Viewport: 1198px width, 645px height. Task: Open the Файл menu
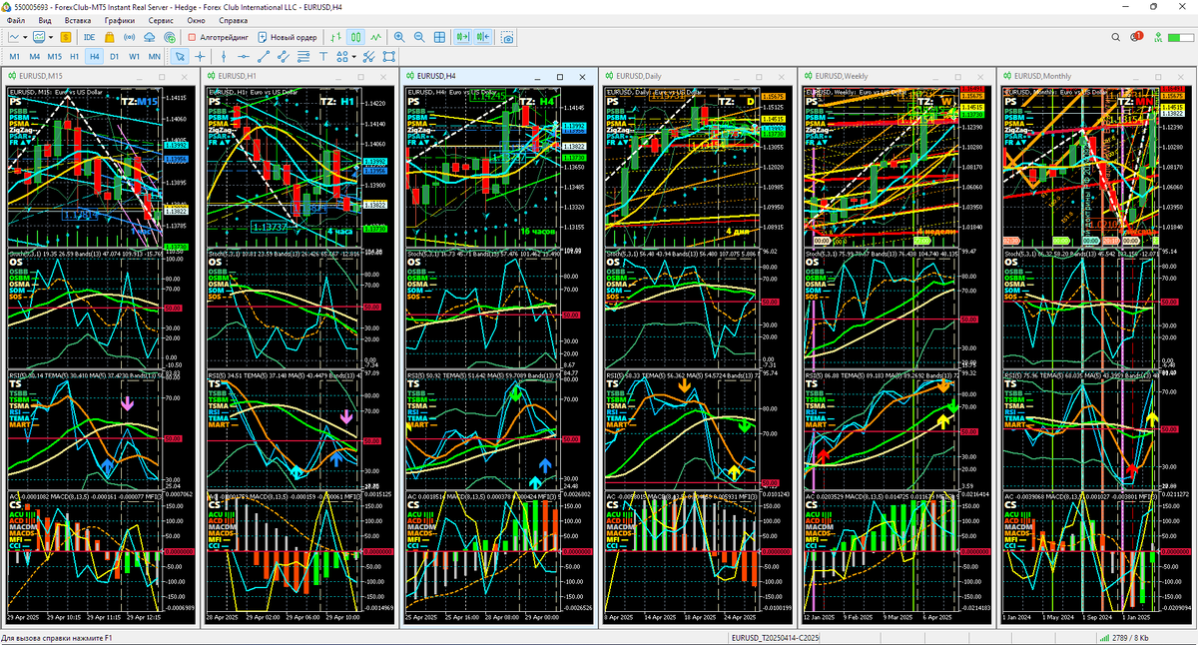(x=15, y=20)
